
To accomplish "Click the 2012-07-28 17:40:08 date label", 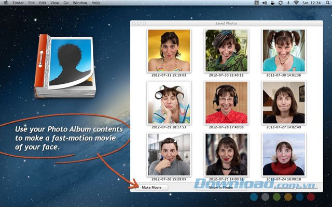I will pos(226,127).
